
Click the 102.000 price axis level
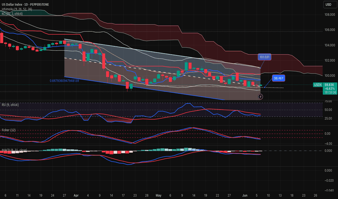tap(330, 60)
